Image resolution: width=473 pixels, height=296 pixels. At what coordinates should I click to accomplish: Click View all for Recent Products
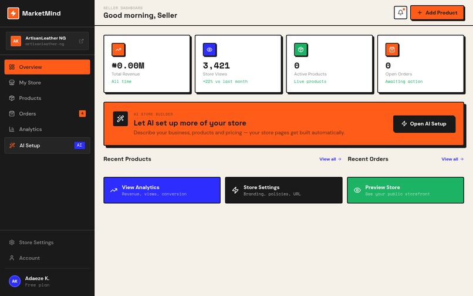330,159
